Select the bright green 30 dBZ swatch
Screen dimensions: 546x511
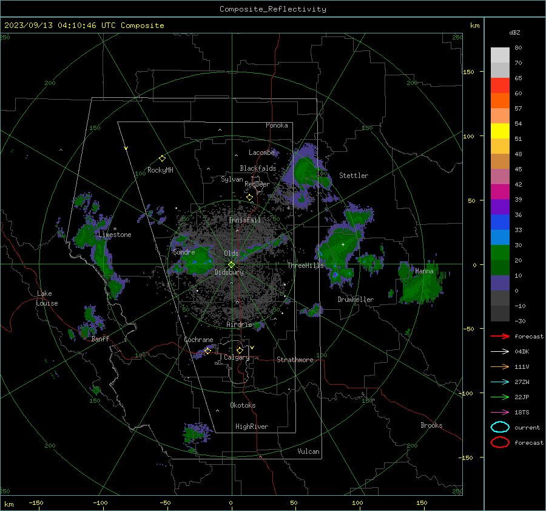[x=500, y=252]
